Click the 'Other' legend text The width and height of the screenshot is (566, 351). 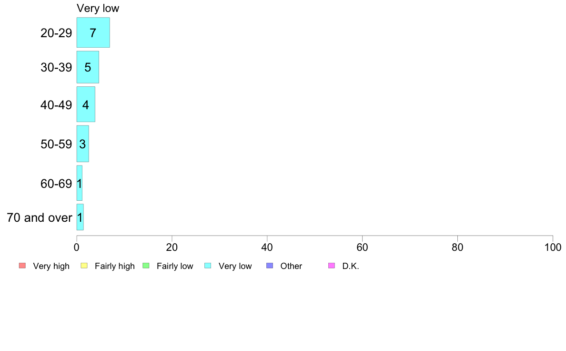point(291,266)
